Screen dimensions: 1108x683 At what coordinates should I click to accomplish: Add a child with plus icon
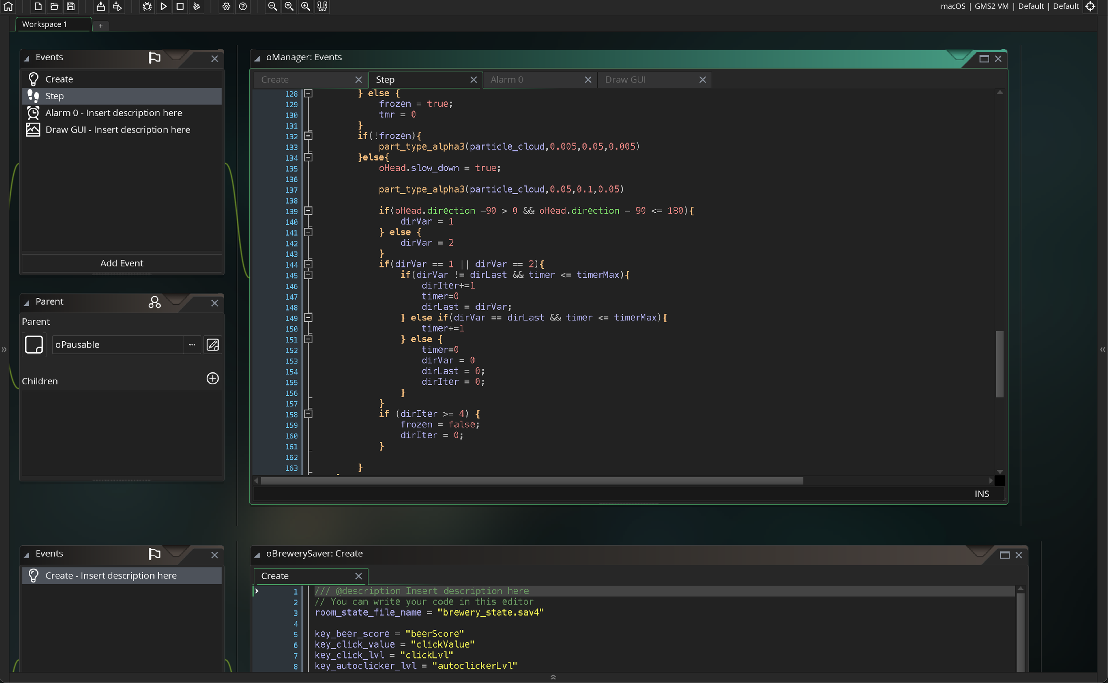click(212, 379)
